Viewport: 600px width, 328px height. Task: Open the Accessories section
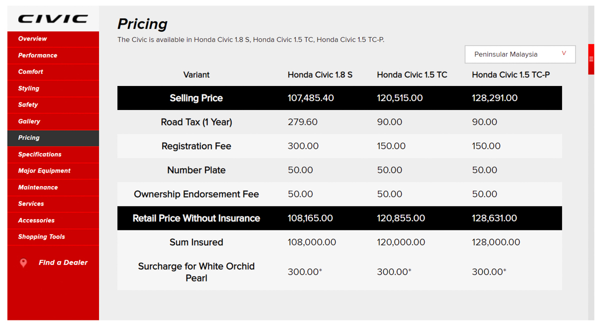[36, 220]
